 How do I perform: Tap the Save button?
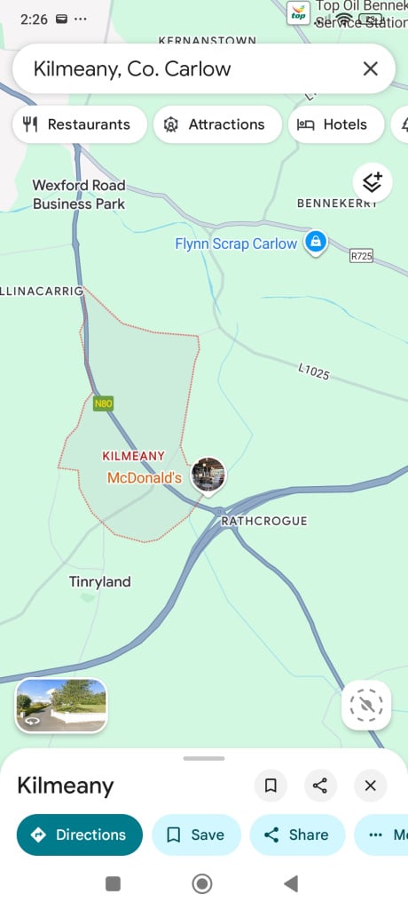pyautogui.click(x=196, y=834)
